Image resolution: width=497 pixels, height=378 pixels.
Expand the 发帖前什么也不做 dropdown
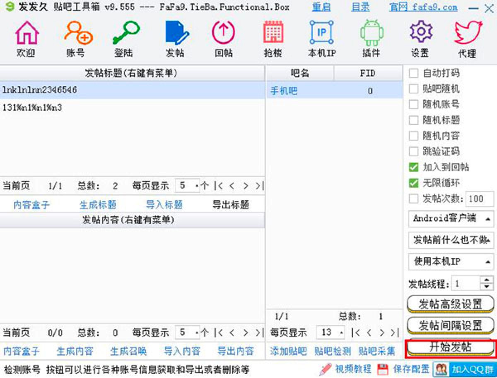(x=451, y=240)
